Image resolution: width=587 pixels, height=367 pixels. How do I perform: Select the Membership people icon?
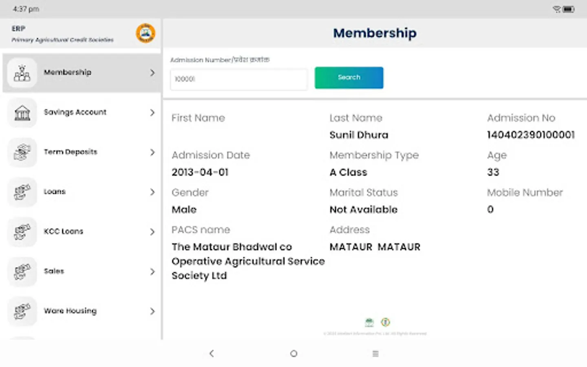[22, 73]
